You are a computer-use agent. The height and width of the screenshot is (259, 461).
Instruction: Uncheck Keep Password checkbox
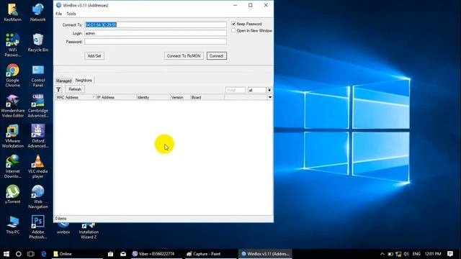click(233, 24)
